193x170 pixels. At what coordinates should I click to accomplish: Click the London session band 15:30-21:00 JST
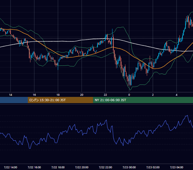(x=60, y=100)
